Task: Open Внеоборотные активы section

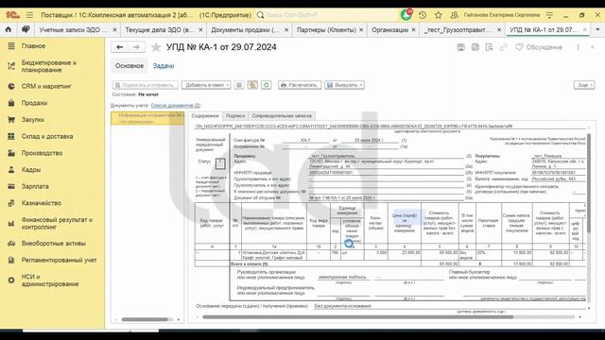Action: (x=52, y=244)
